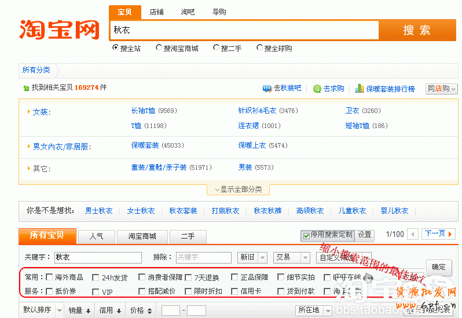Select the 搜淘宝商城 radio button

click(159, 48)
